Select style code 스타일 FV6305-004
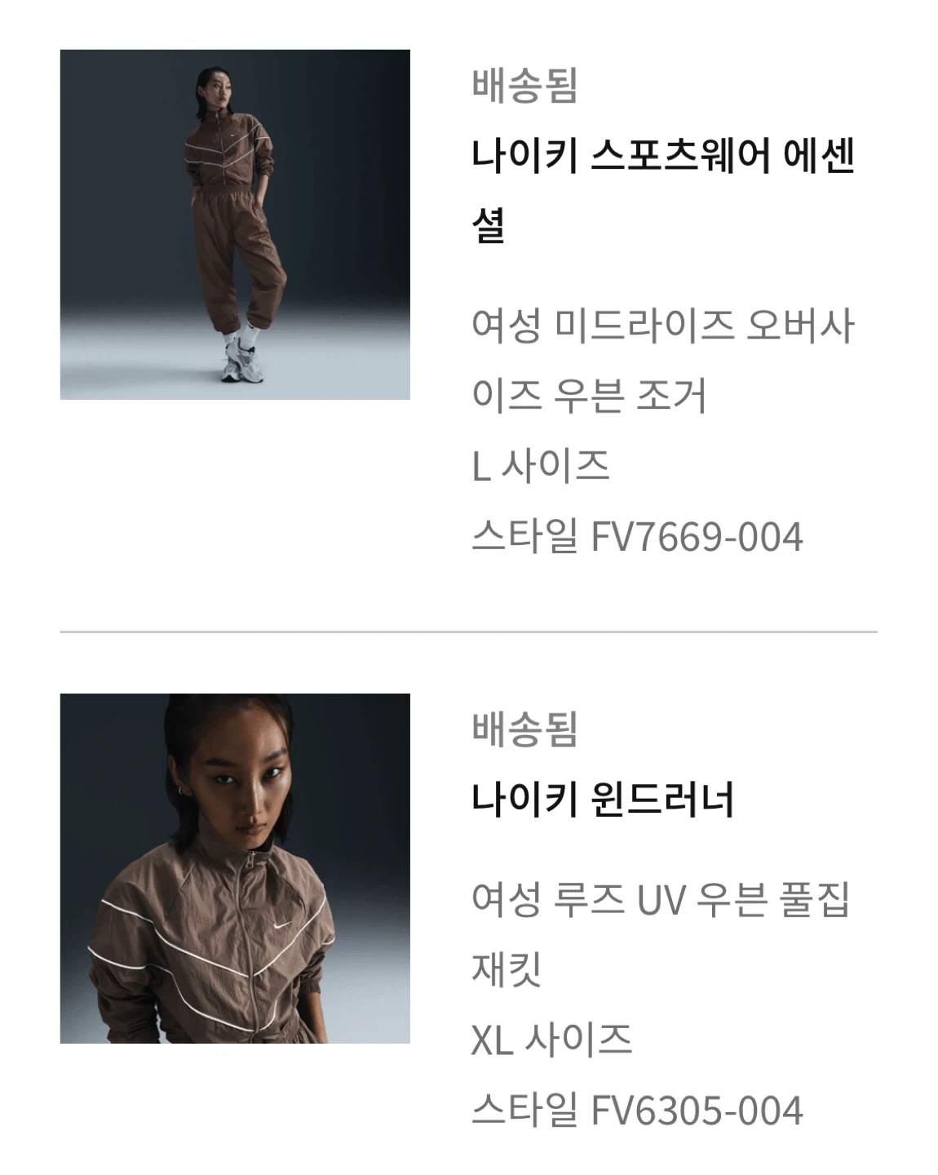Screen dimensions: 938x1175 (638, 1111)
